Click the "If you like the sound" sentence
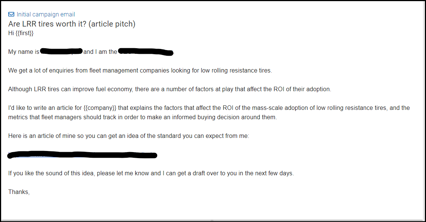 151,173
